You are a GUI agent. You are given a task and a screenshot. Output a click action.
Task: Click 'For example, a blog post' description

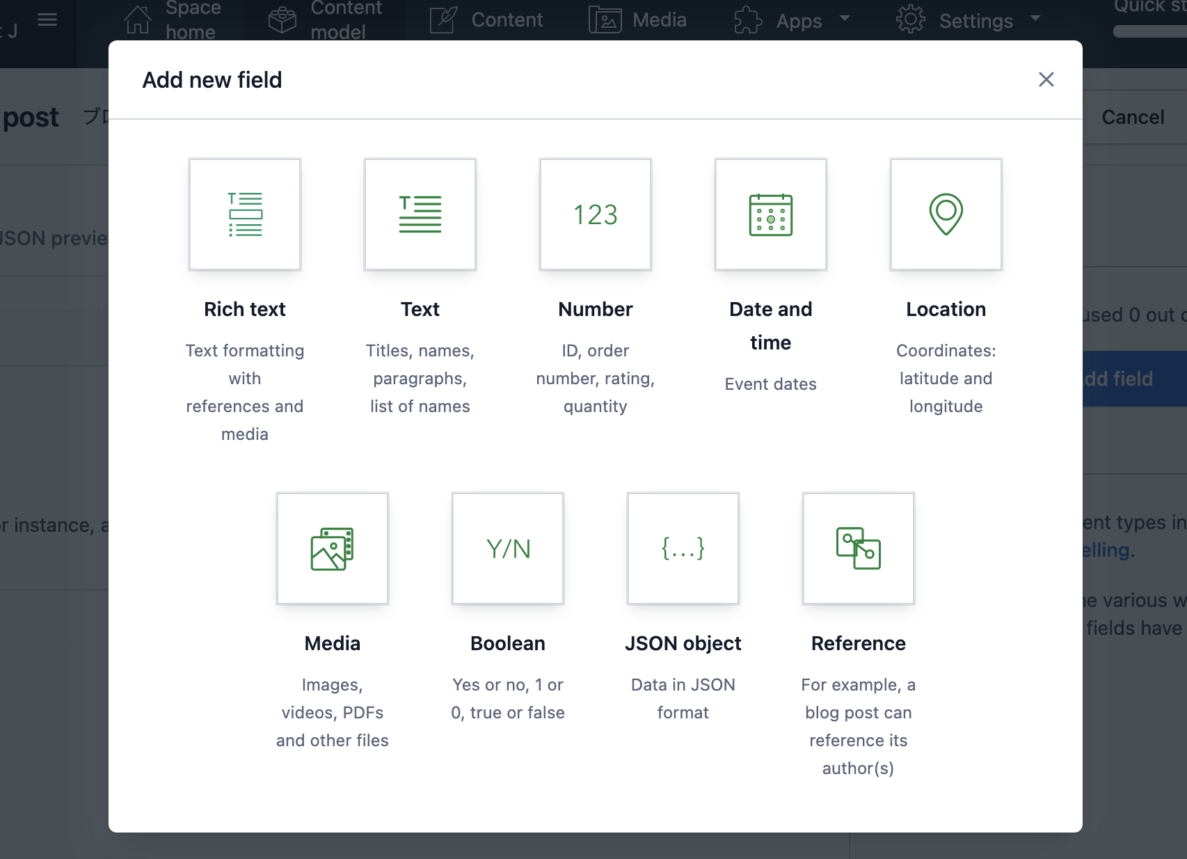tap(859, 727)
